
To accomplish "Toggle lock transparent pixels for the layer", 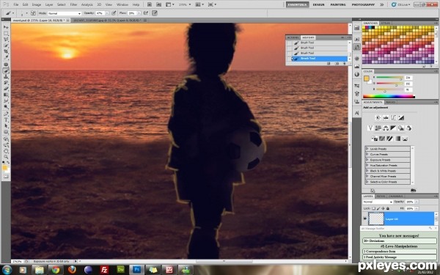I will tap(373, 208).
